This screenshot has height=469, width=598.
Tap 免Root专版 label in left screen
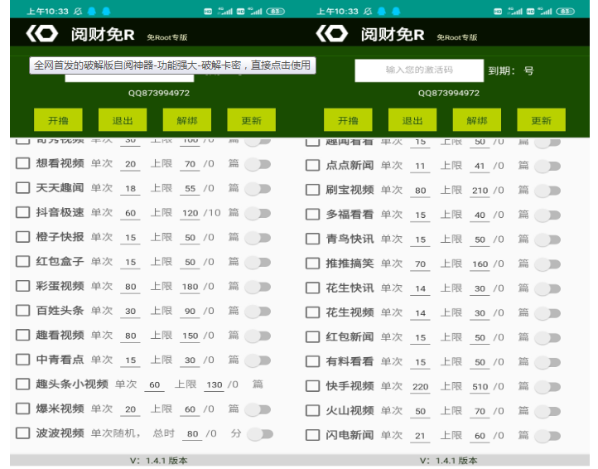pos(167,37)
